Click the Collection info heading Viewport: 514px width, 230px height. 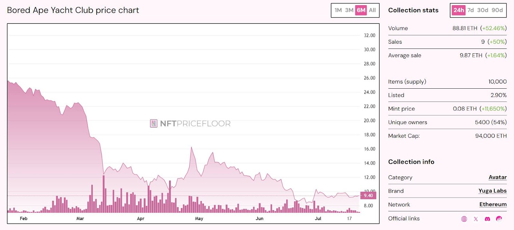(x=411, y=162)
